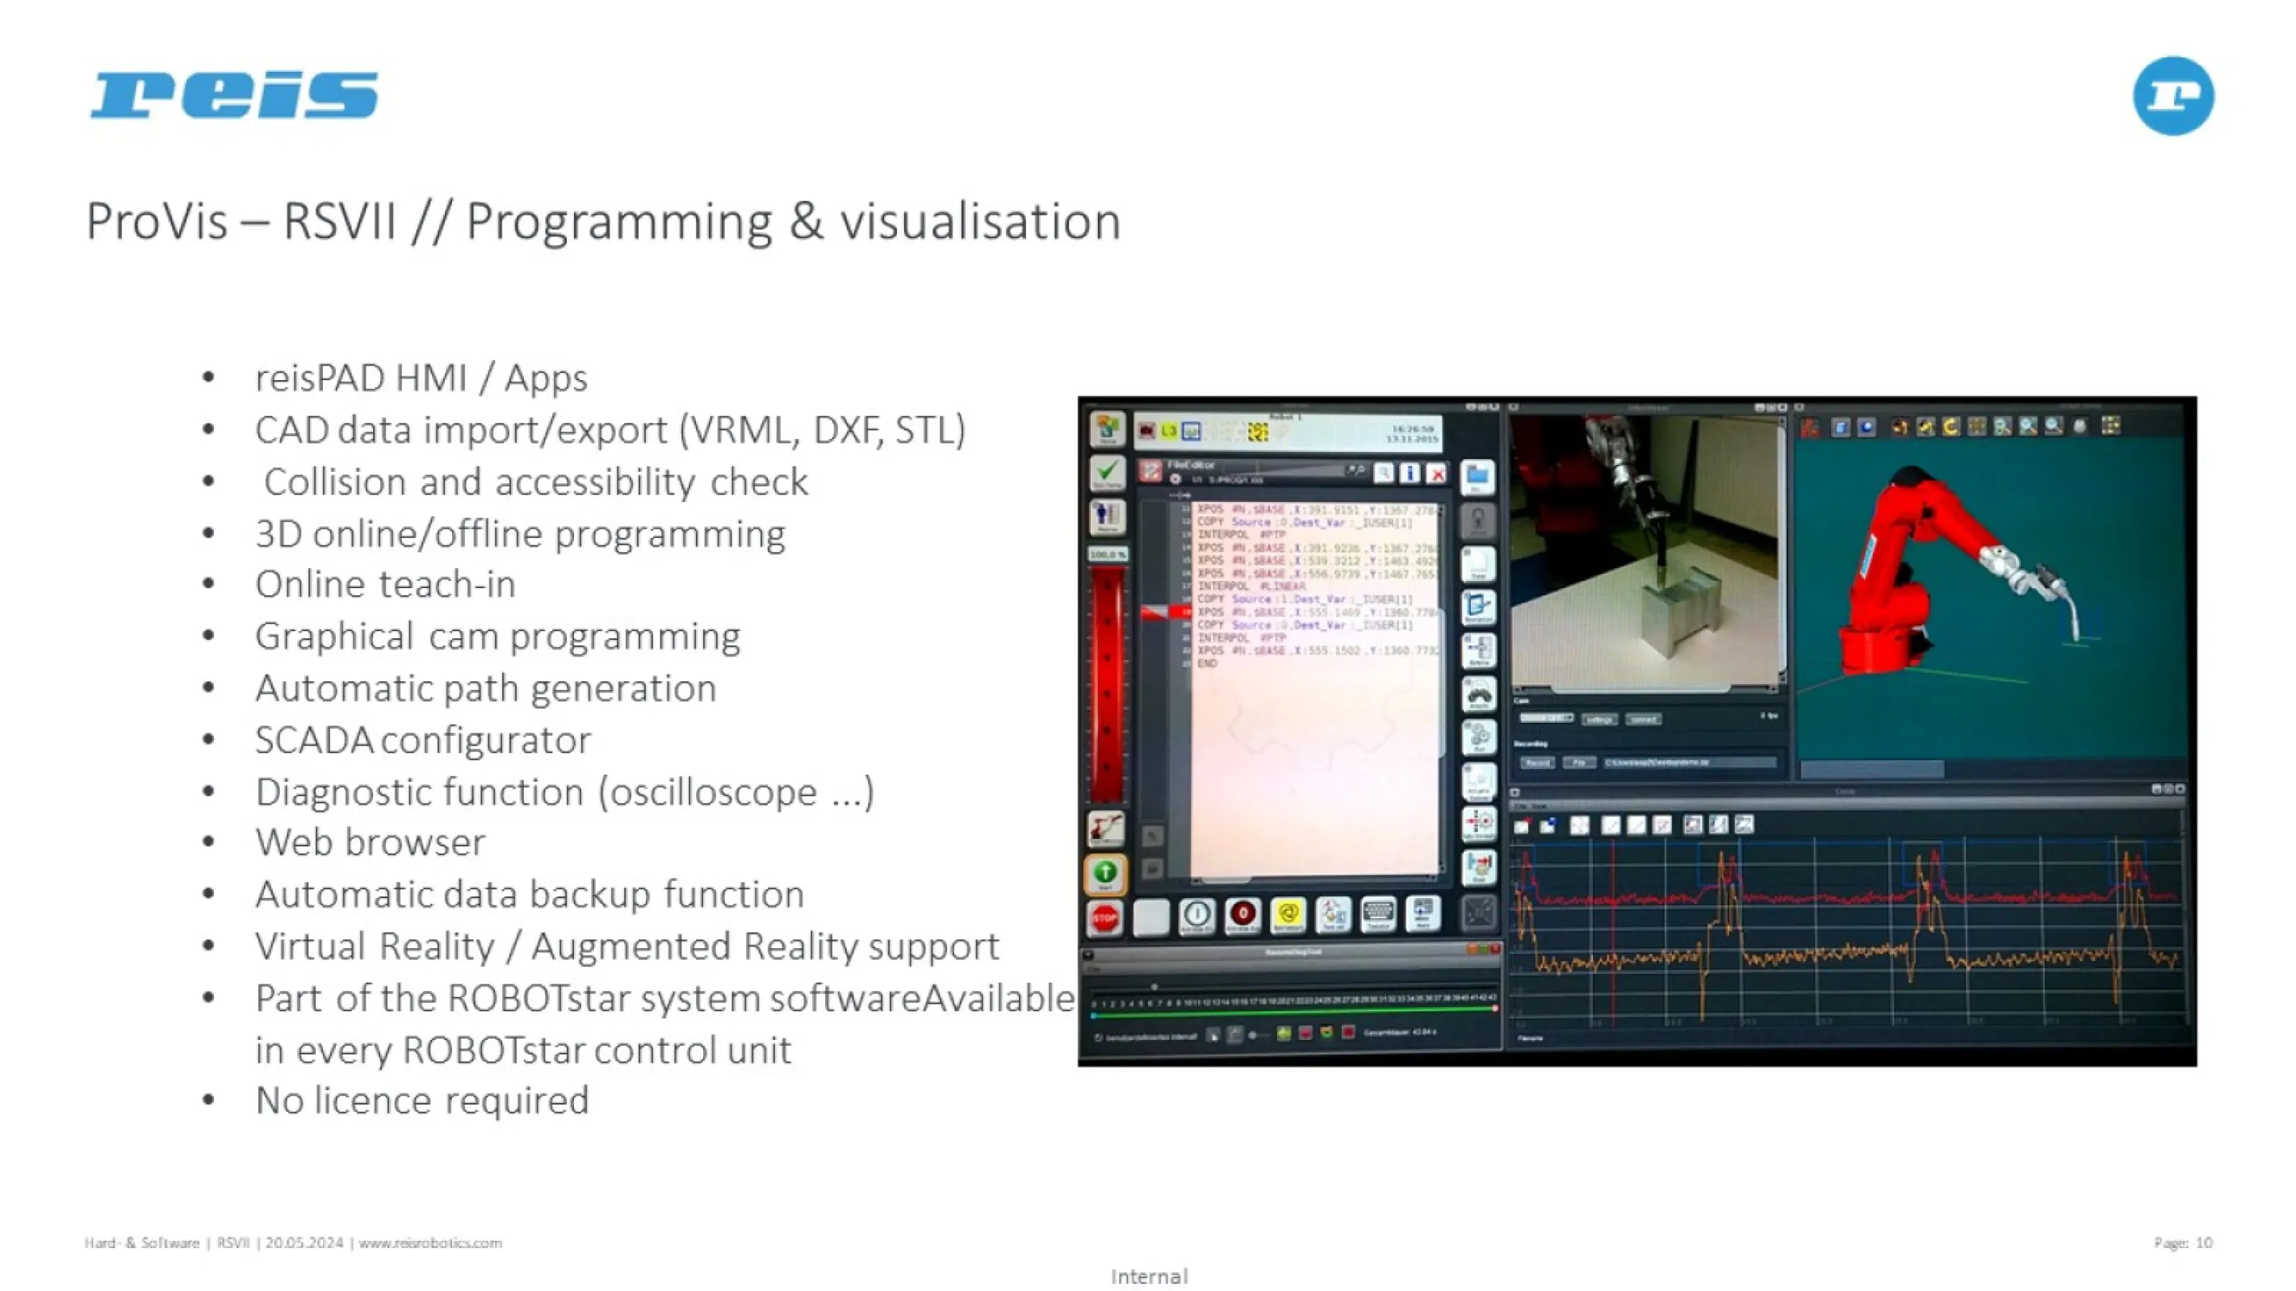Screen dimensions: 2296x1291
Task: Select the folder icon on the right sidebar
Action: 1479,478
